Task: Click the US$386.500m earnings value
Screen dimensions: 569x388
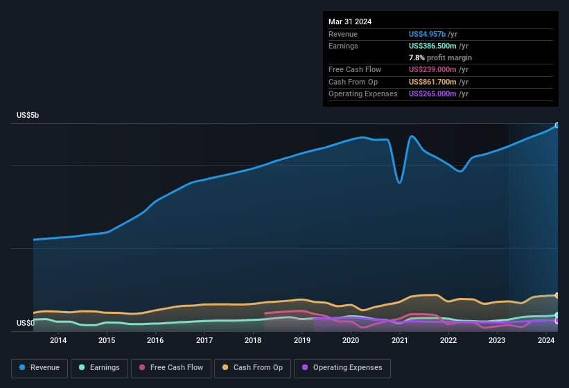Action: [432, 46]
